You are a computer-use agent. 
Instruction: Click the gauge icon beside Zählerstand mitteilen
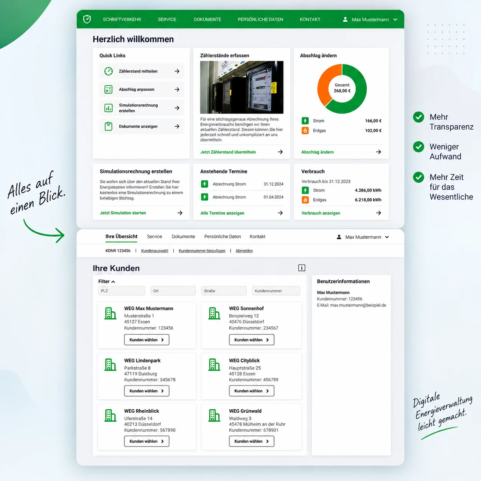pos(109,71)
